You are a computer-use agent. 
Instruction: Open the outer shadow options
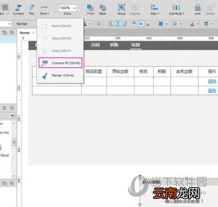(177, 24)
